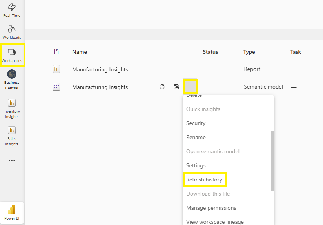Screen dimensions: 323x225
Task: Refresh the Manufacturing Insights semantic model now
Action: click(162, 87)
